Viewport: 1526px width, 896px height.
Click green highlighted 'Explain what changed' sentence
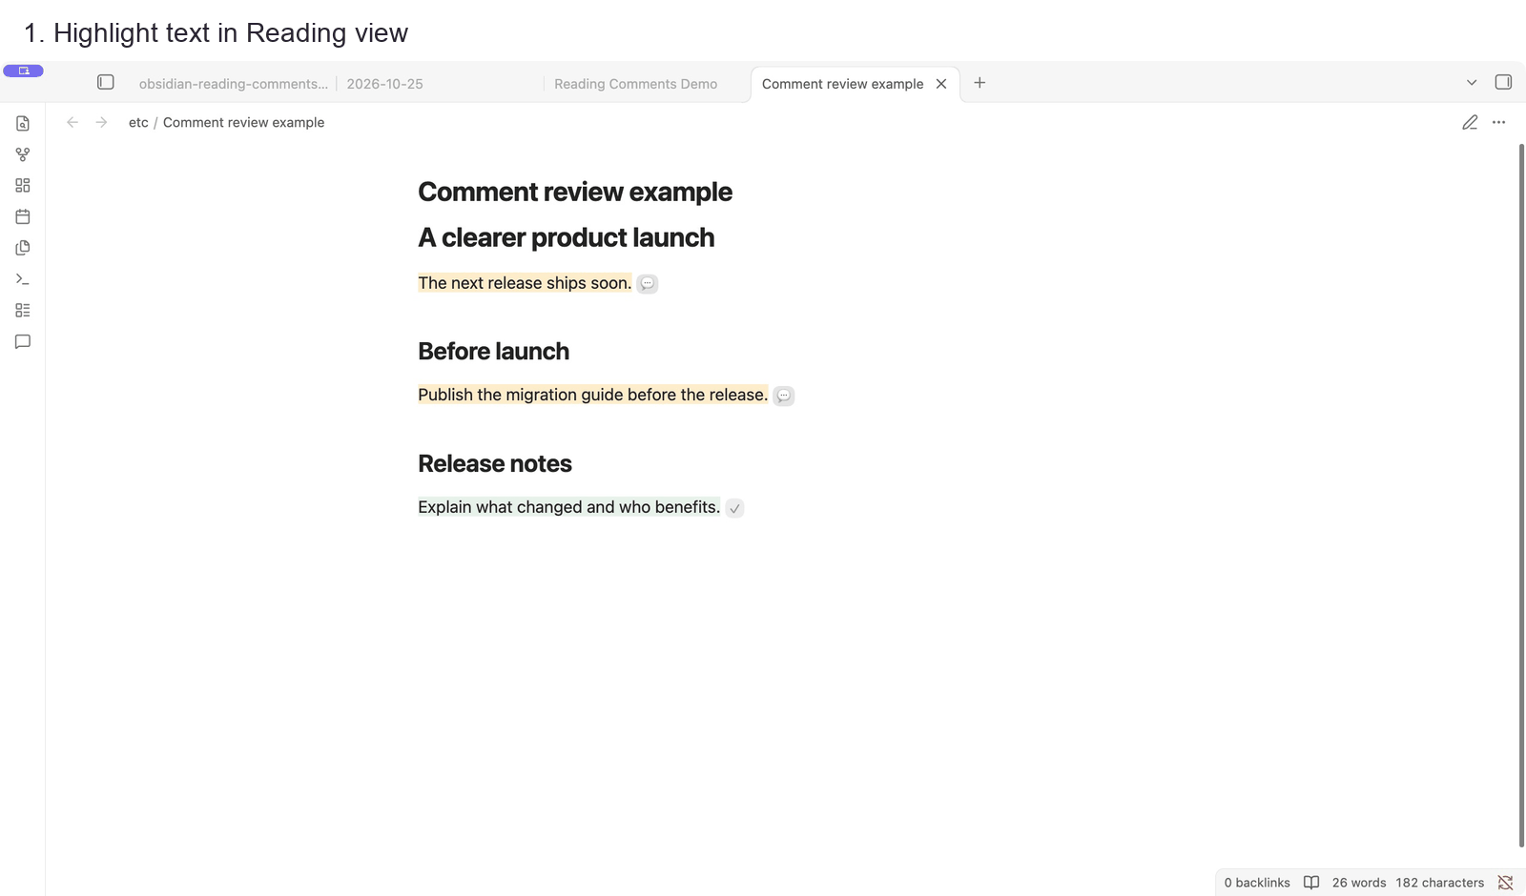[568, 507]
